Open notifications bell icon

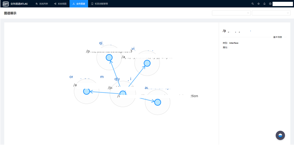click(264, 4)
